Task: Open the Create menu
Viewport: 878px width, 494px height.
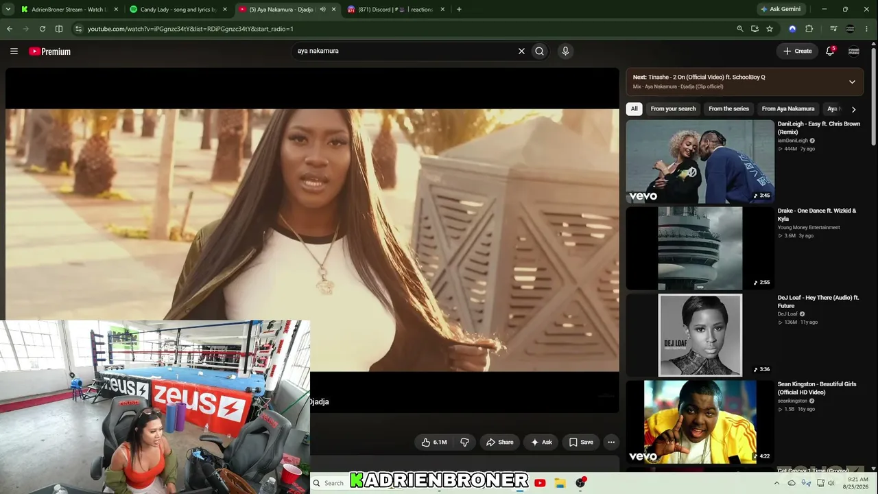Action: (x=798, y=51)
